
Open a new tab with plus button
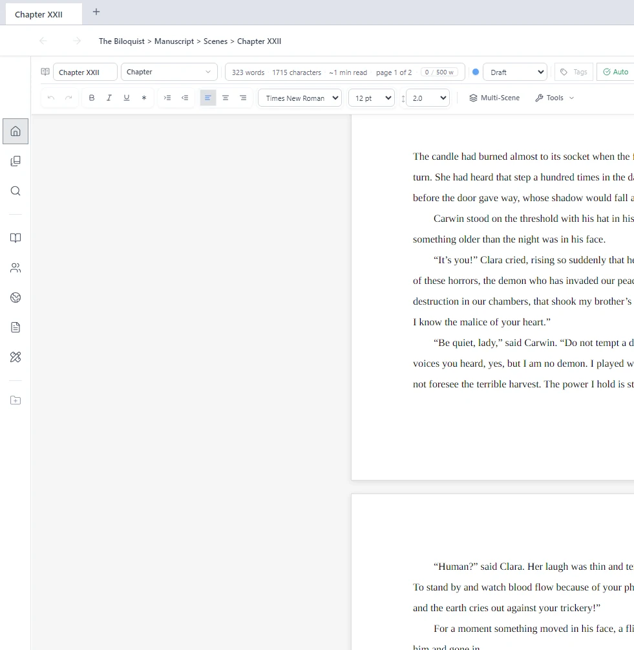[x=96, y=12]
